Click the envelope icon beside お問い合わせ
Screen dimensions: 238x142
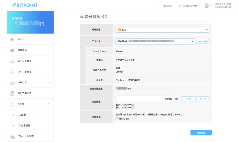(181, 6)
